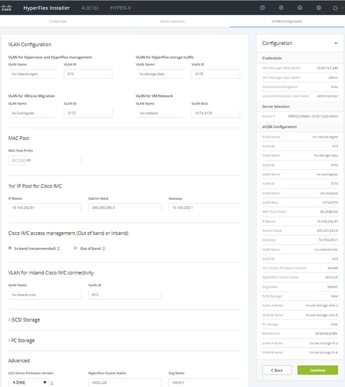The width and height of the screenshot is (345, 387).
Task: Click the inband Cisco IMC VLAN ID field
Action: pos(125,295)
